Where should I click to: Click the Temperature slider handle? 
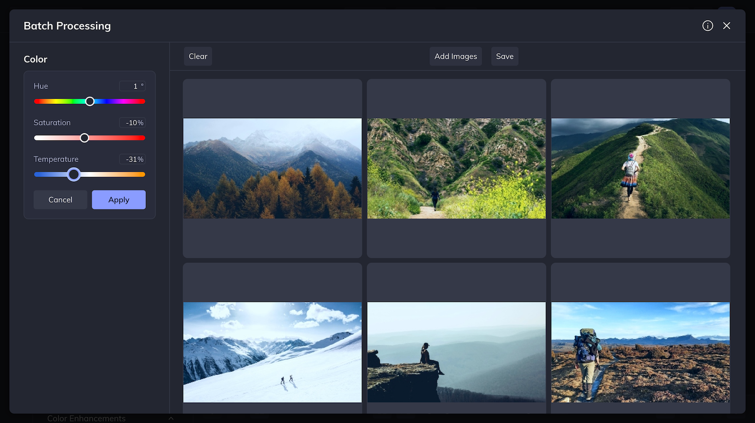tap(74, 174)
